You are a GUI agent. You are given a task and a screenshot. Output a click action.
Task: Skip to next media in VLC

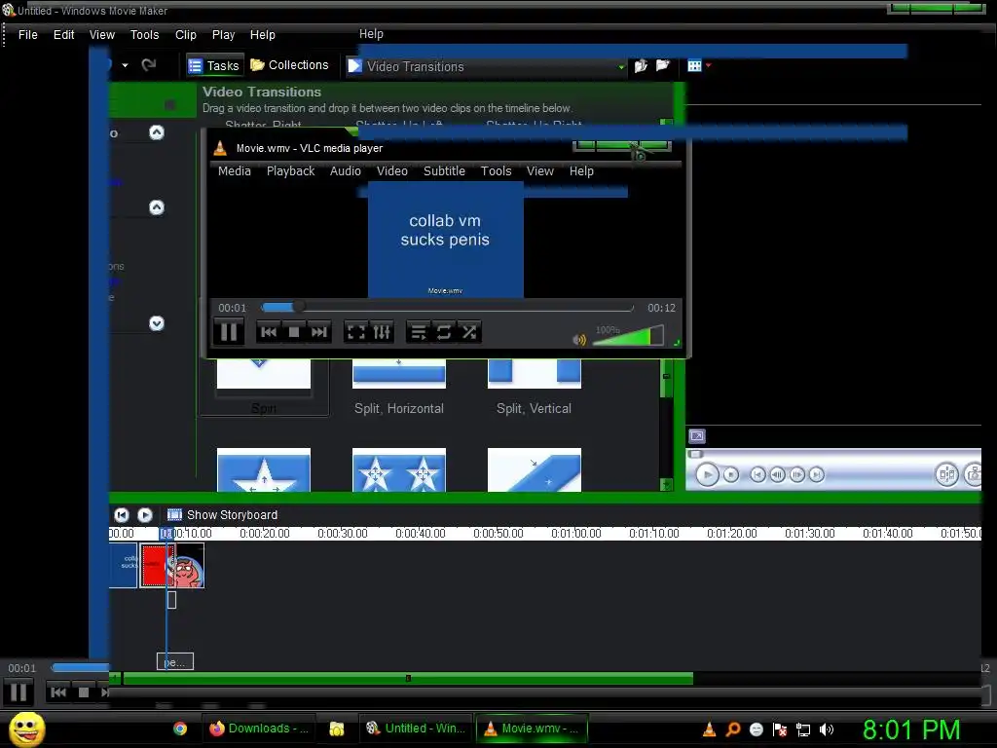[319, 332]
